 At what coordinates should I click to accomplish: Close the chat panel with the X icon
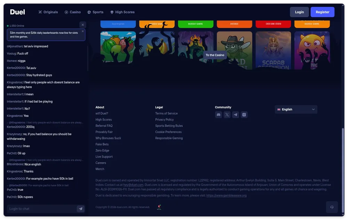point(82,25)
